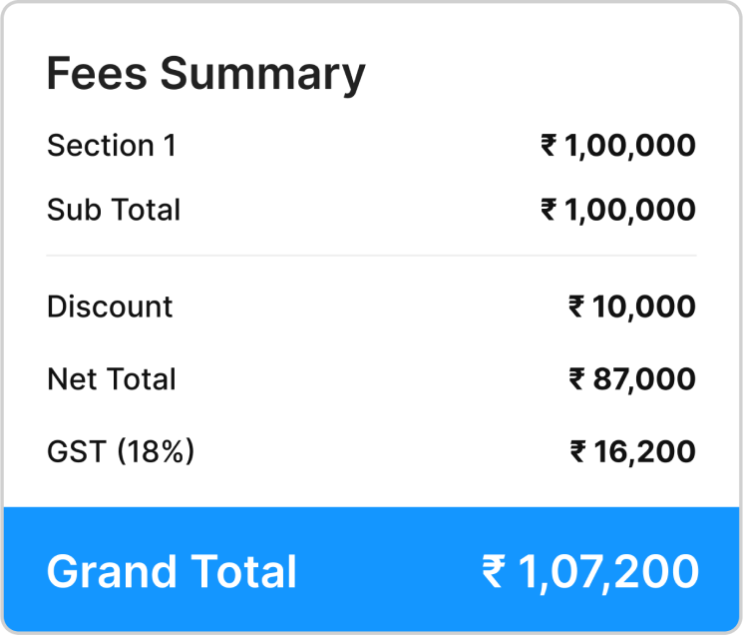Image resolution: width=743 pixels, height=635 pixels.
Task: Click the Section 1 amount ₹ 1,00,000
Action: [618, 146]
